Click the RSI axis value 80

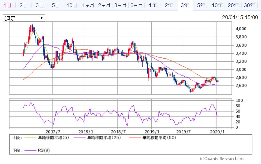[x=238, y=106]
